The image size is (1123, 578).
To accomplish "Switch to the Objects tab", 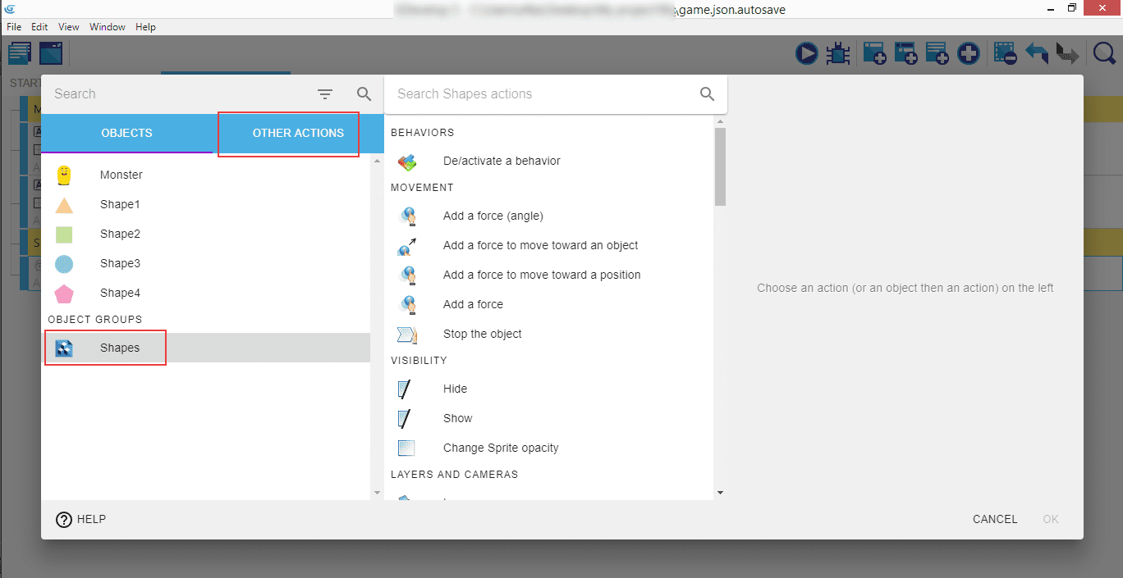I will pos(126,133).
